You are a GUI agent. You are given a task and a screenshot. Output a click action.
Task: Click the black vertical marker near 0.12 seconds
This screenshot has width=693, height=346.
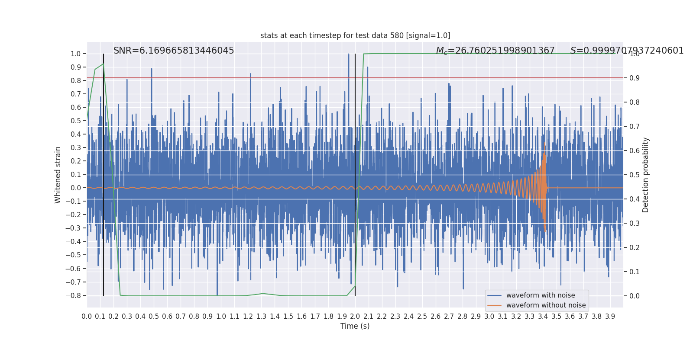coord(104,175)
